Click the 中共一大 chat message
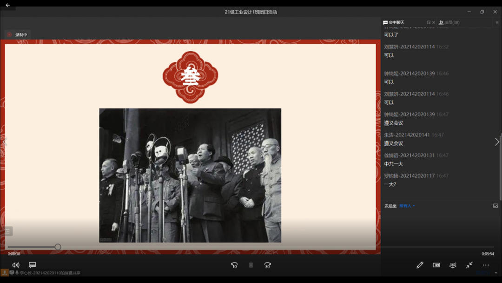This screenshot has width=502, height=283. click(x=394, y=164)
